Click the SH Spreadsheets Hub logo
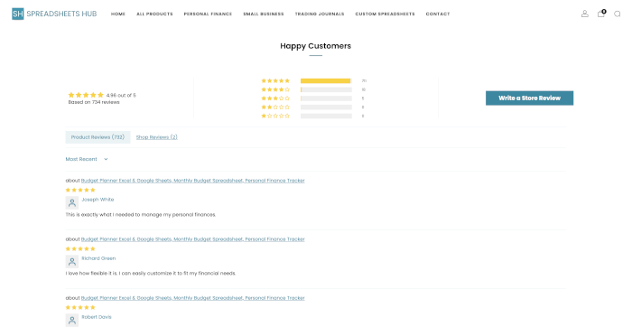Viewport: 632px width, 327px height. [54, 14]
